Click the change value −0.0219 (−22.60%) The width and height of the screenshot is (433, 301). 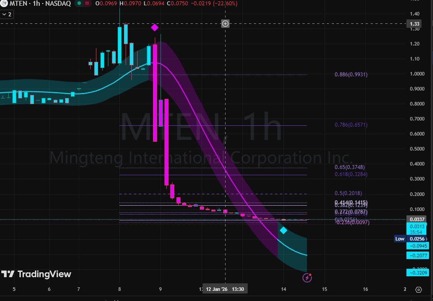coord(214,4)
